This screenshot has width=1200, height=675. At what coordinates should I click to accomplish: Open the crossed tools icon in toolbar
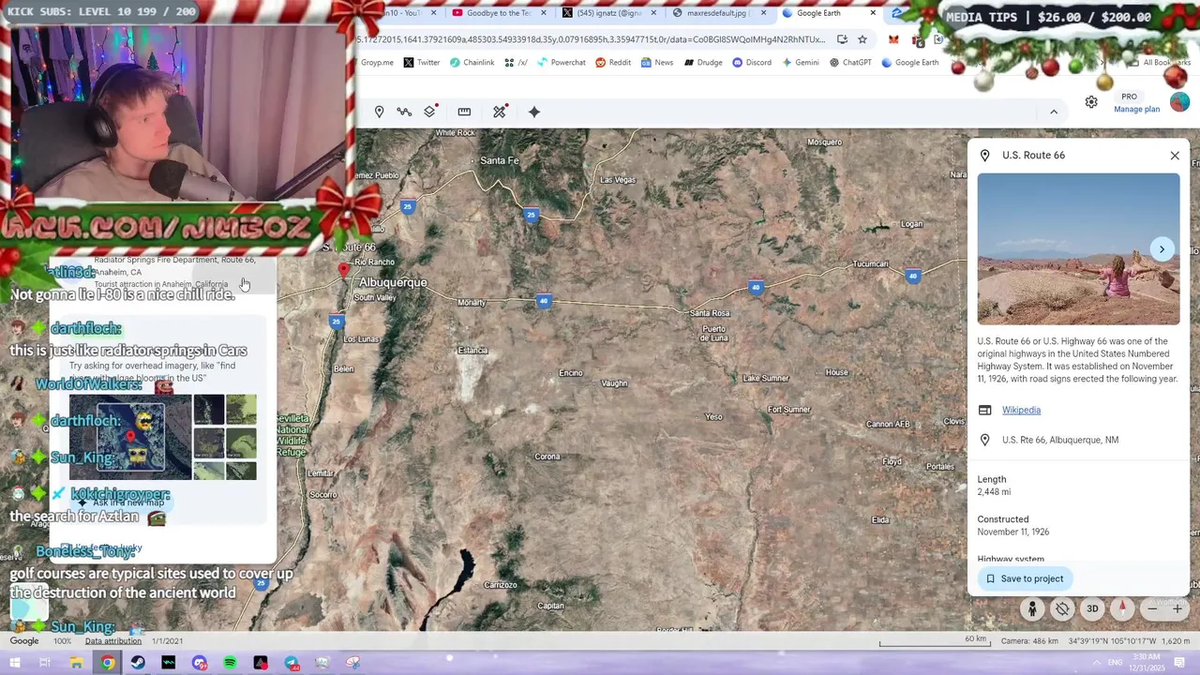click(500, 112)
